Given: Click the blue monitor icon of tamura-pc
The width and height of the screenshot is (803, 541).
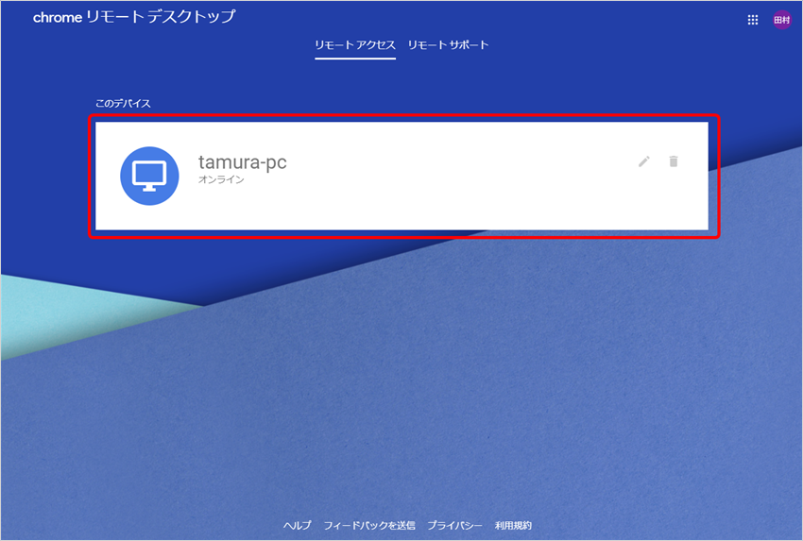Looking at the screenshot, I should 149,176.
